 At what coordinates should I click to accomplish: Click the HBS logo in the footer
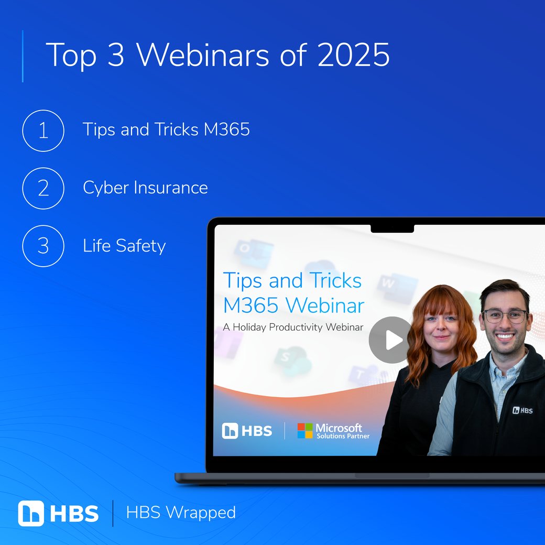point(58,513)
